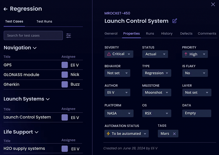
Task: Open the Priority dropdown set to High
Action: coord(195,54)
